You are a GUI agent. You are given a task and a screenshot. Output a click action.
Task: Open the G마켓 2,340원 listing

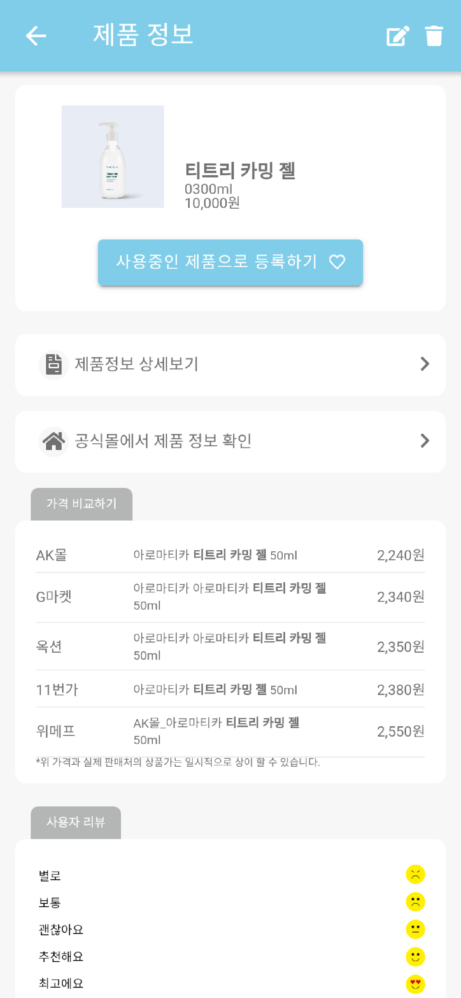coord(230,597)
